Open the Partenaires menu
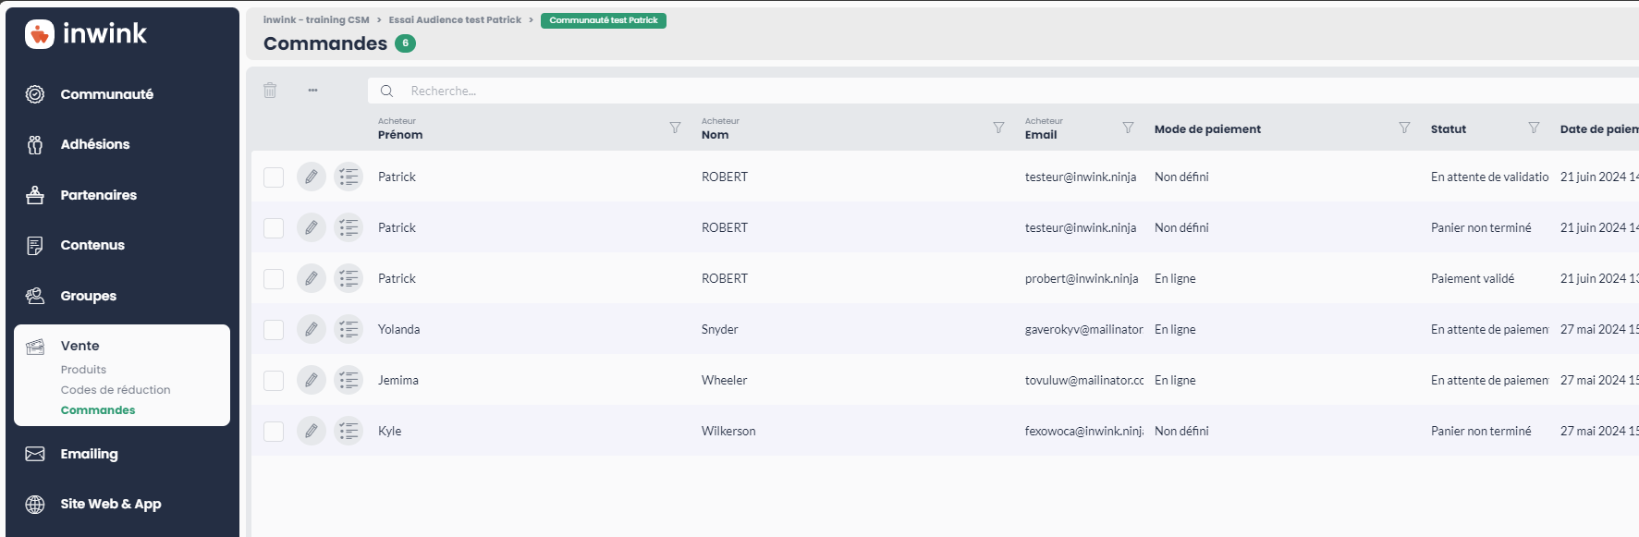 [x=99, y=195]
